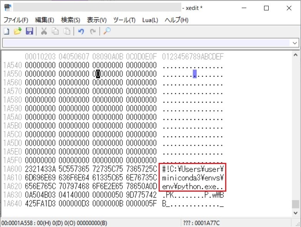
Task: Open the ファイル(F) menu
Action: (x=16, y=20)
